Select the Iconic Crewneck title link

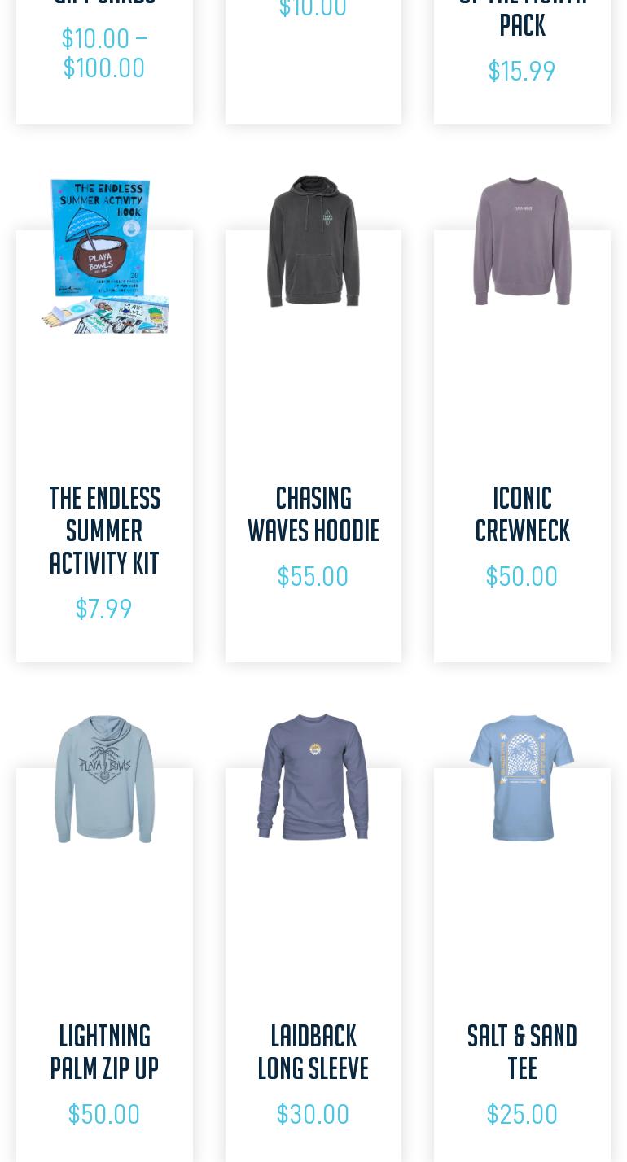pos(522,515)
